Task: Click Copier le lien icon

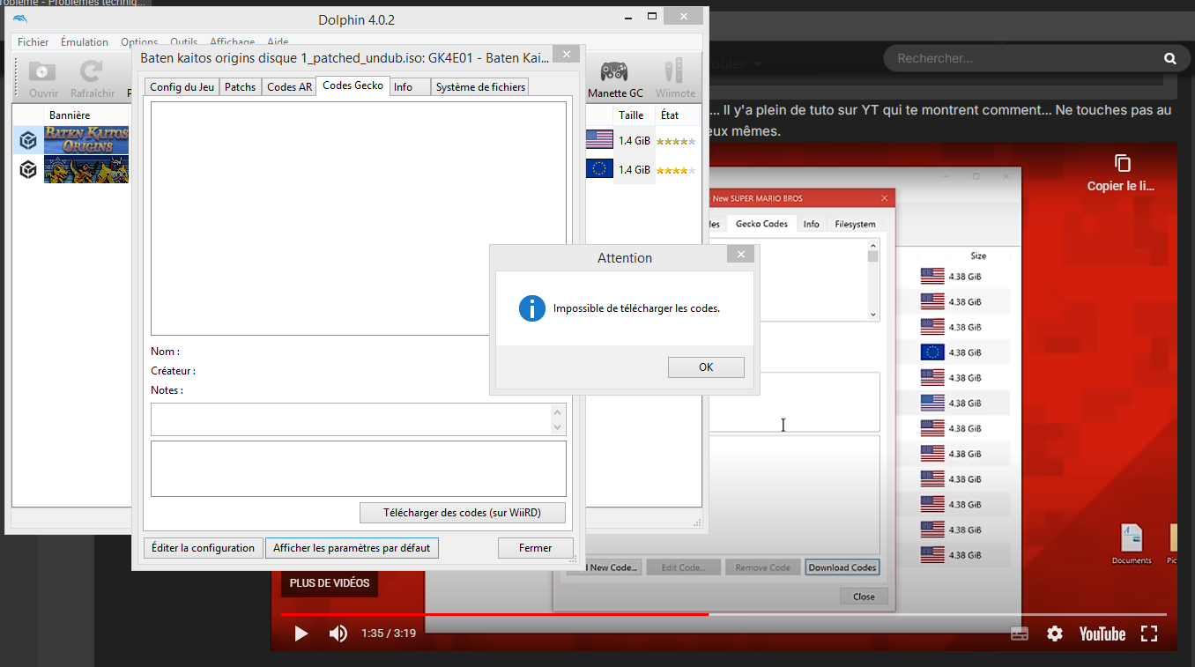Action: click(x=1122, y=163)
